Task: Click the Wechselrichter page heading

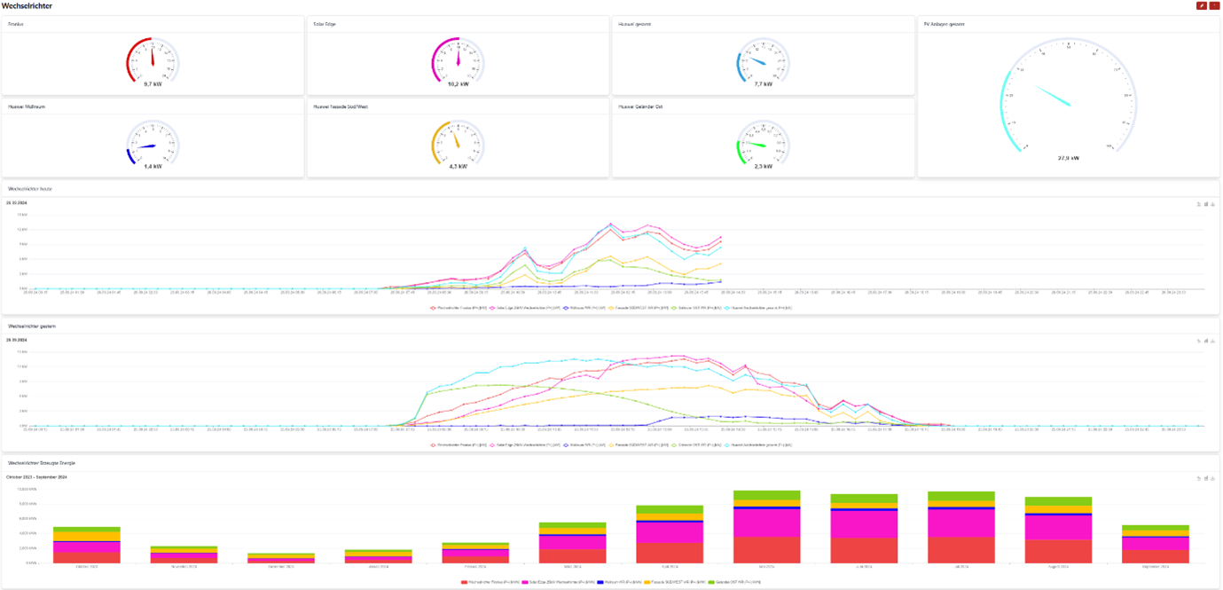Action: click(x=27, y=6)
